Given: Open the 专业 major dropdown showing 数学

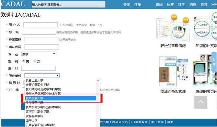Looking at the screenshot, I should click(x=39, y=54).
